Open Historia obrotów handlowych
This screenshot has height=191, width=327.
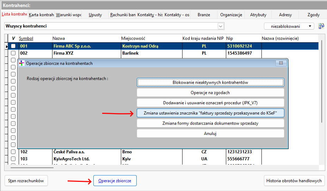coord(294,181)
